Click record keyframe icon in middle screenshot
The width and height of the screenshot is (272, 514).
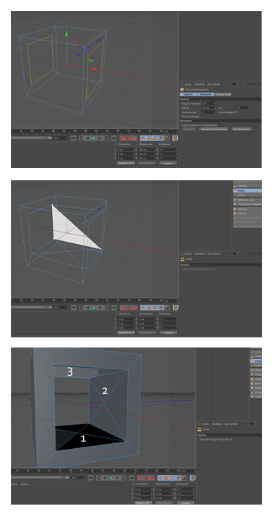pyautogui.click(x=122, y=308)
